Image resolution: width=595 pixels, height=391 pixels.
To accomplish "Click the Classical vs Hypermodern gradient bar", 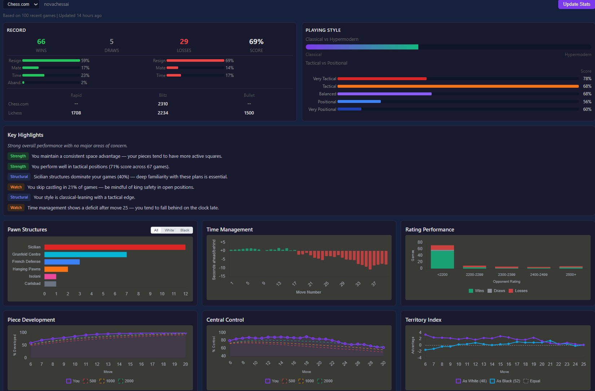I will (x=362, y=47).
